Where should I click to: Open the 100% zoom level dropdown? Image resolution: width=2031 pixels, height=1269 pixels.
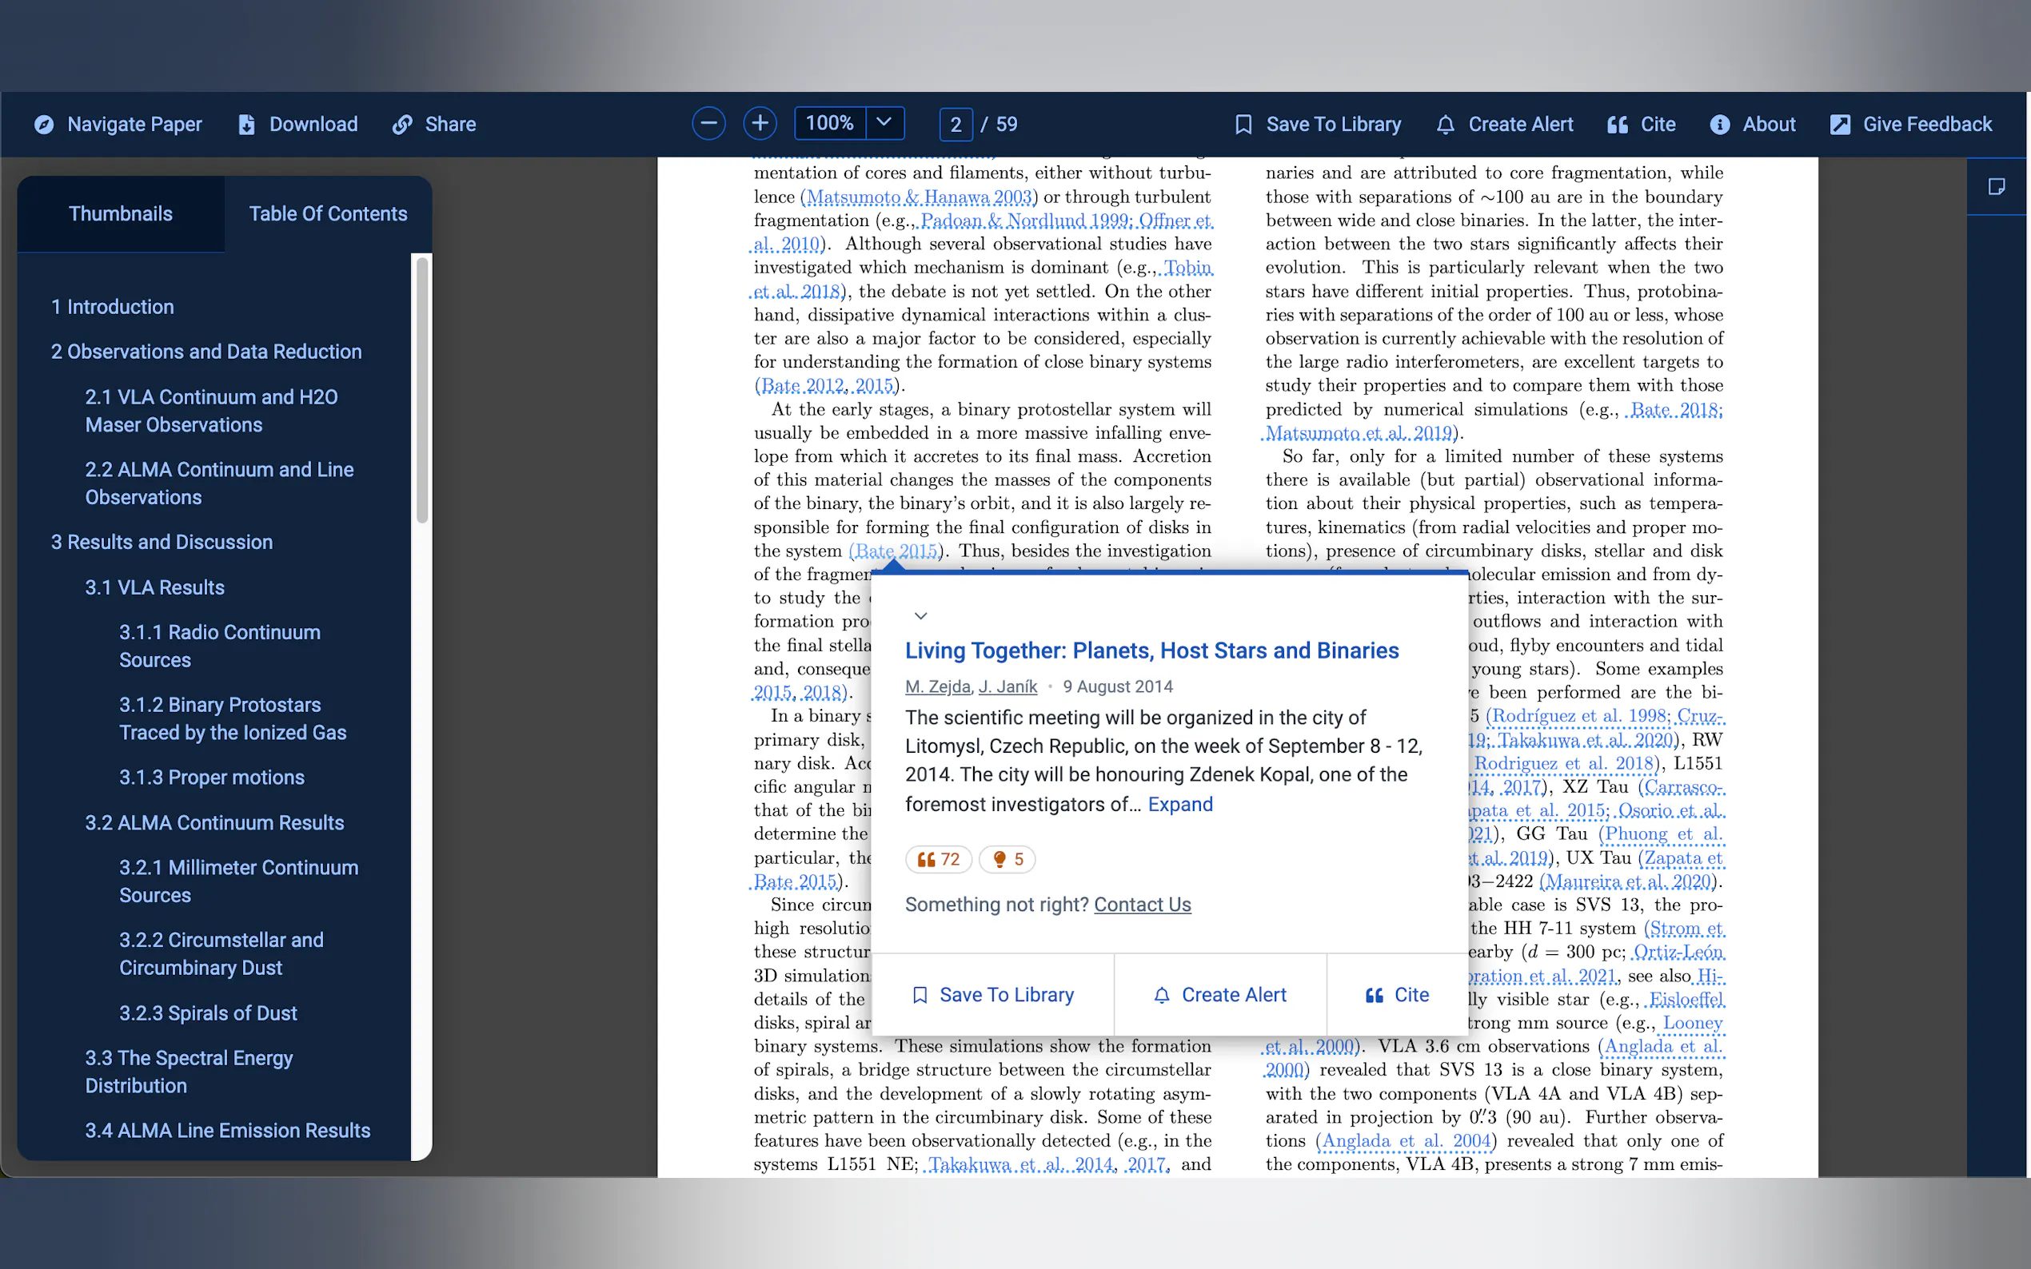tap(884, 122)
